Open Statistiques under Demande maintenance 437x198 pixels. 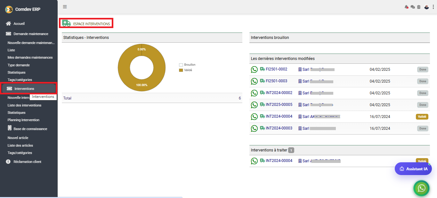16,72
